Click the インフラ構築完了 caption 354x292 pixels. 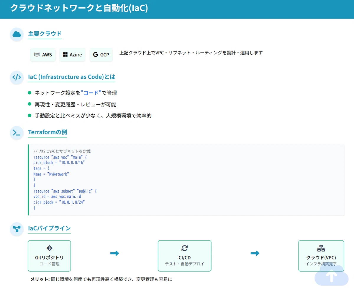pos(321,264)
